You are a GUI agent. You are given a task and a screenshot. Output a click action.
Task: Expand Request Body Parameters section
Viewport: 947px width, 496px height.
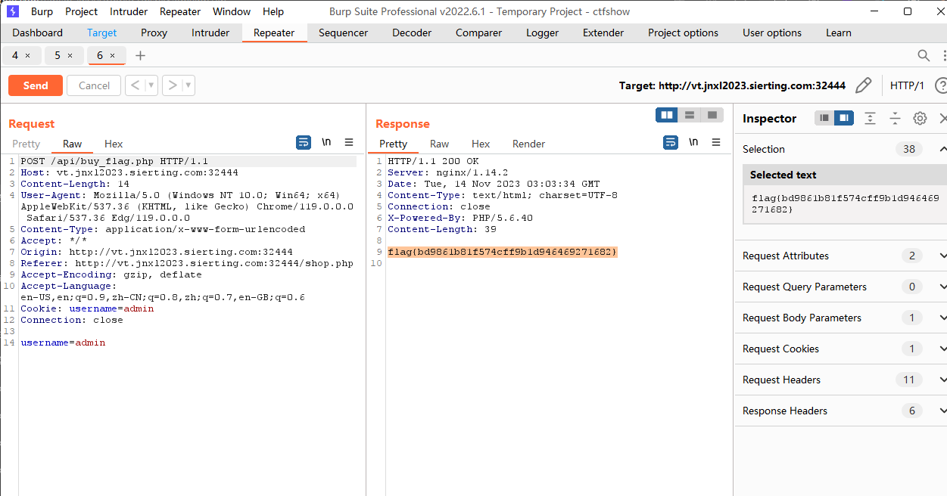pyautogui.click(x=942, y=318)
